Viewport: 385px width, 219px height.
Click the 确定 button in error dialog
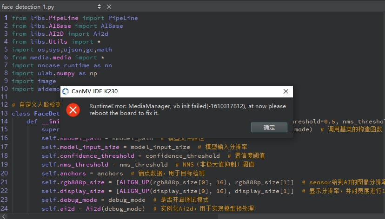[269, 128]
